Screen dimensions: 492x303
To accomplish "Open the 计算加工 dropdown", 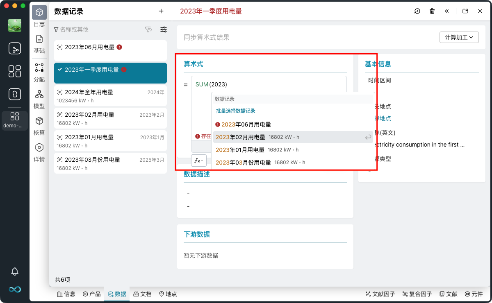I will [459, 37].
